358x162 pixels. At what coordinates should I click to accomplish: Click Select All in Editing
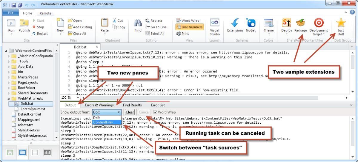click(155, 33)
